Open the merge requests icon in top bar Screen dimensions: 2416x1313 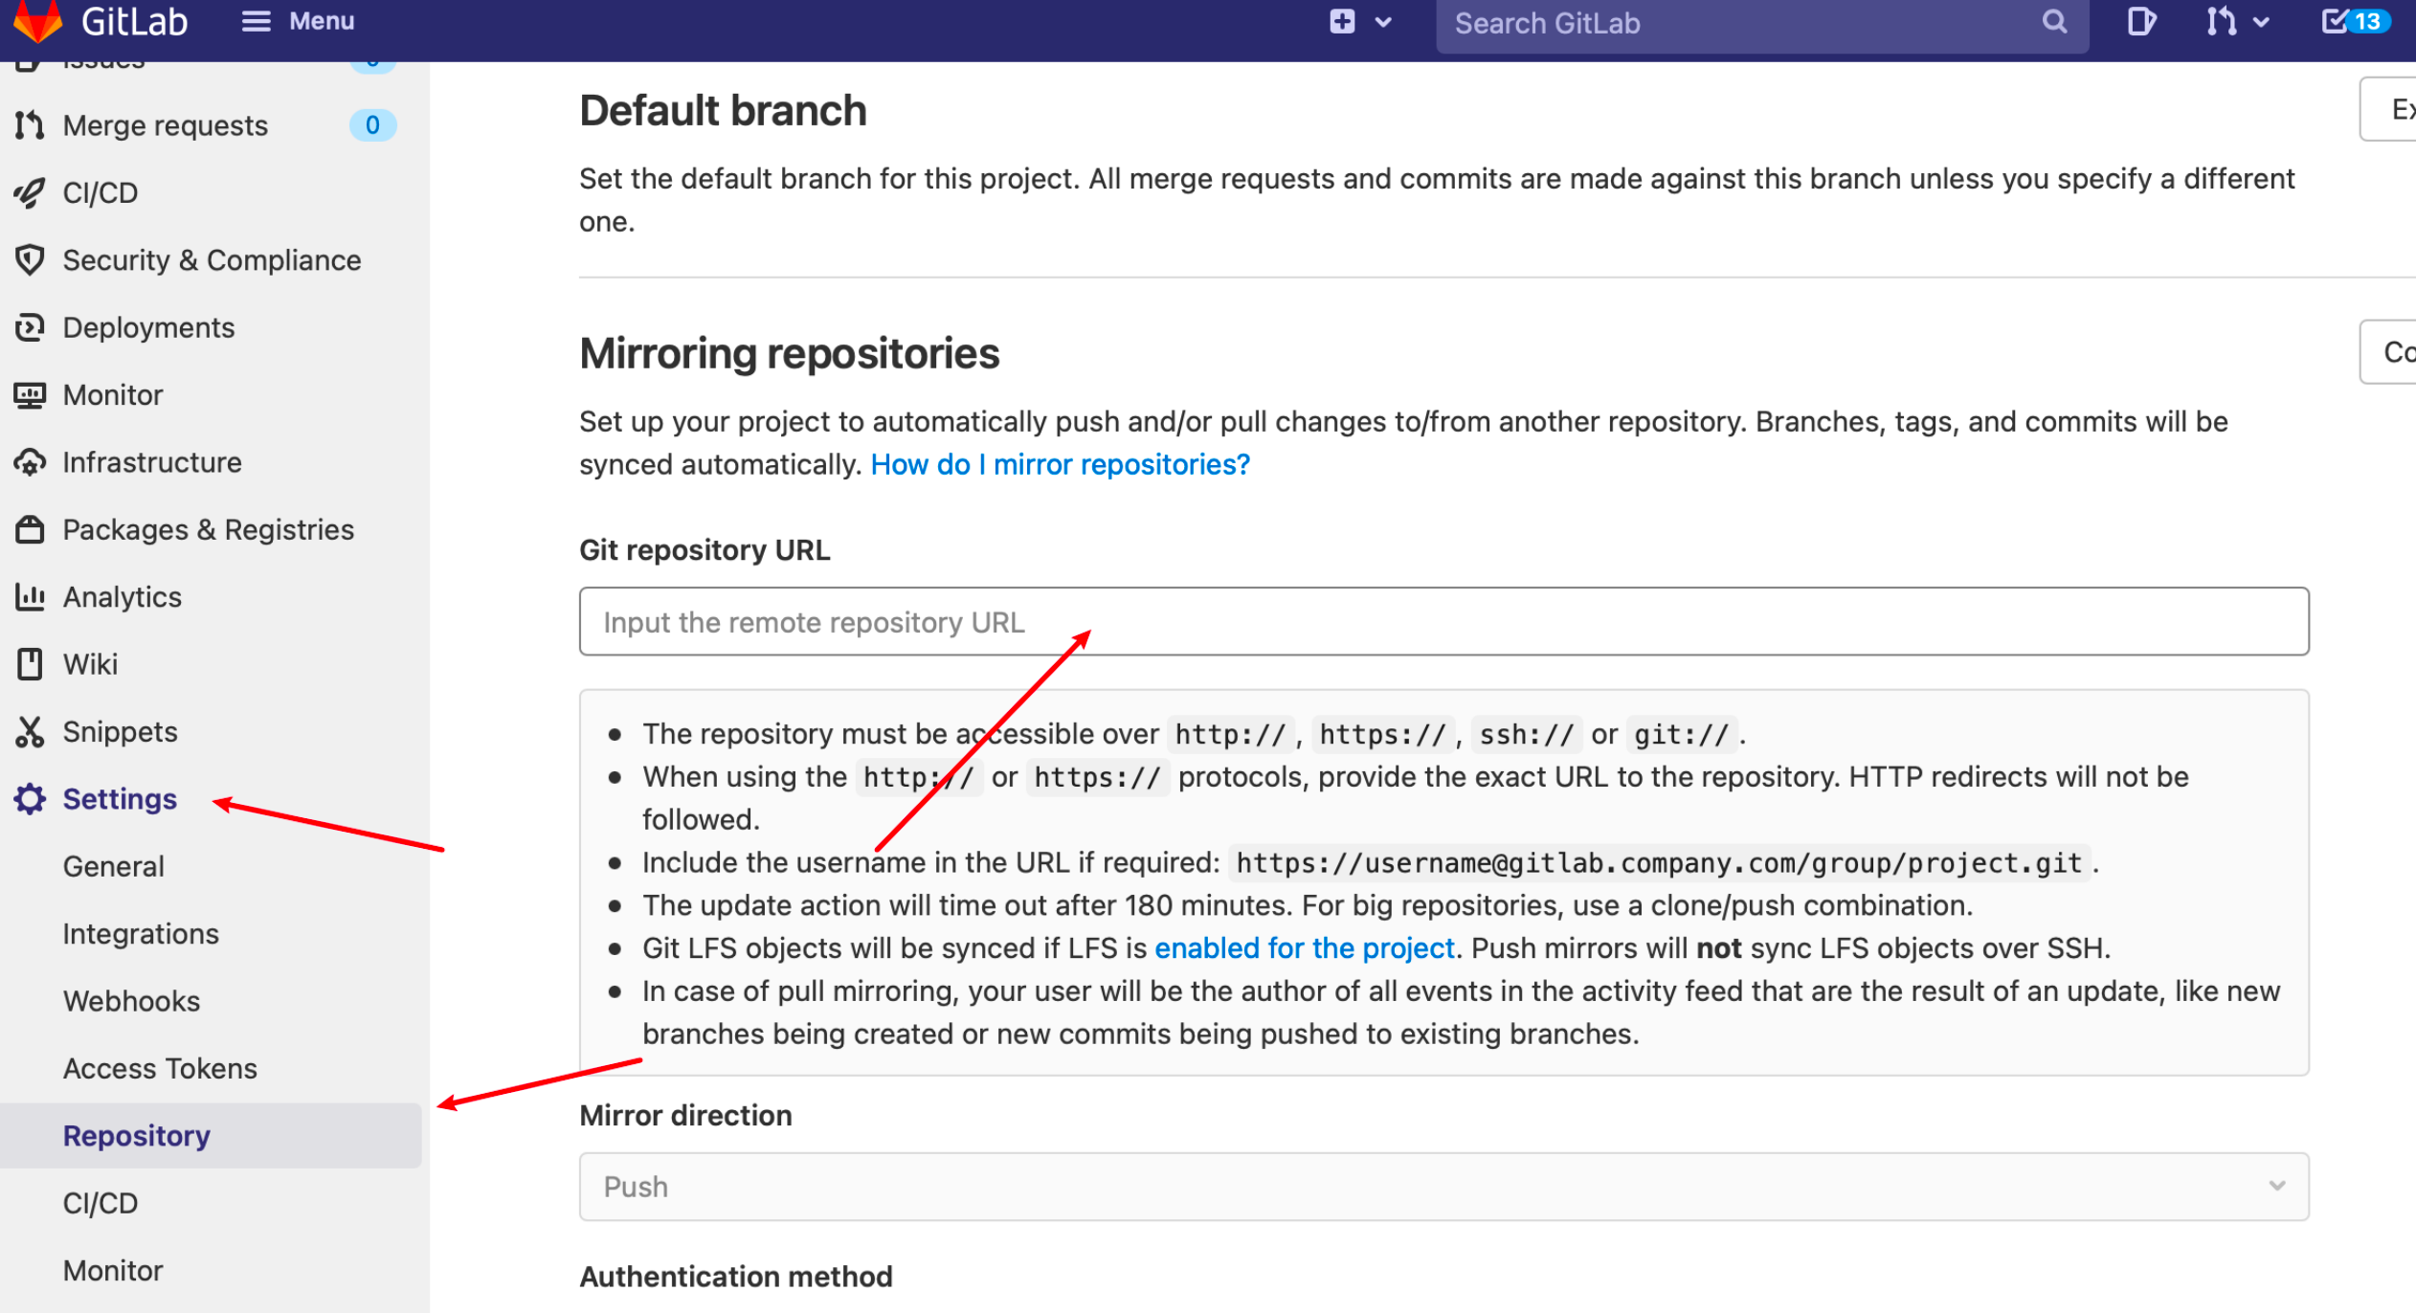tap(2223, 21)
